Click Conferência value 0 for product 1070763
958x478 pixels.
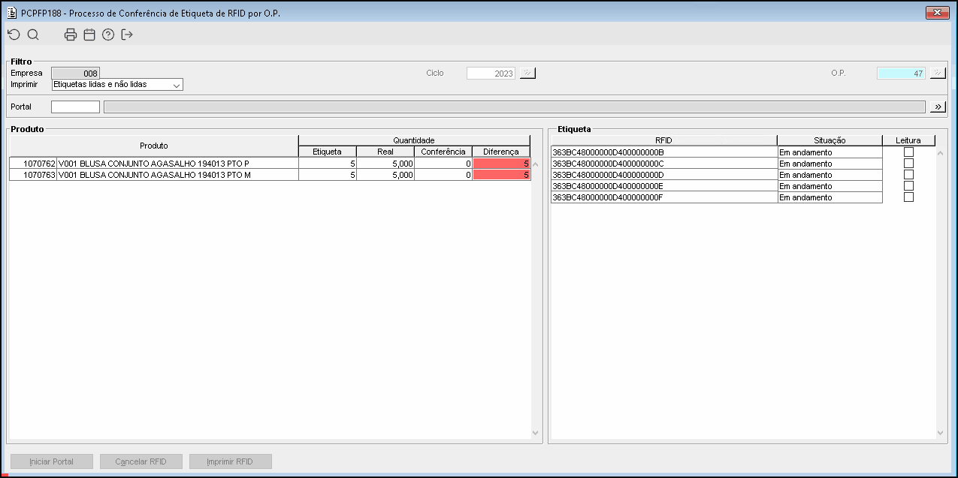tap(443, 175)
